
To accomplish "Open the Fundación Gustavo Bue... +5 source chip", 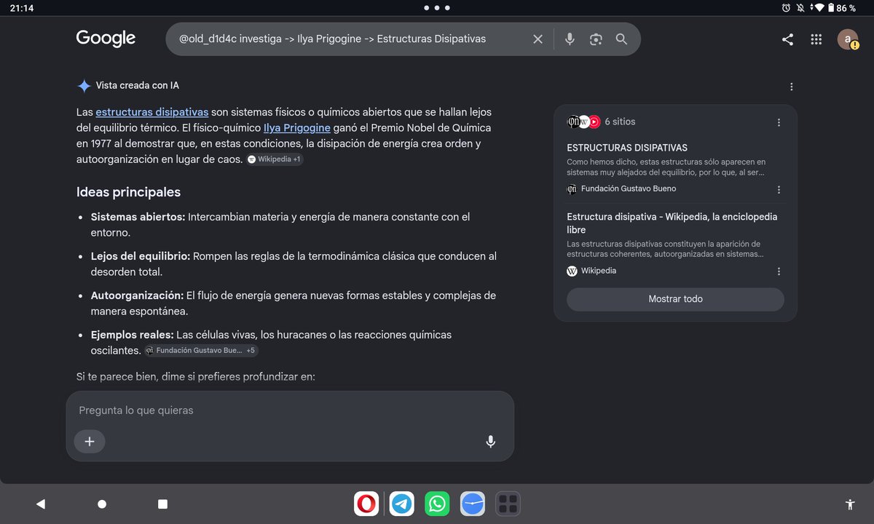I will [201, 351].
